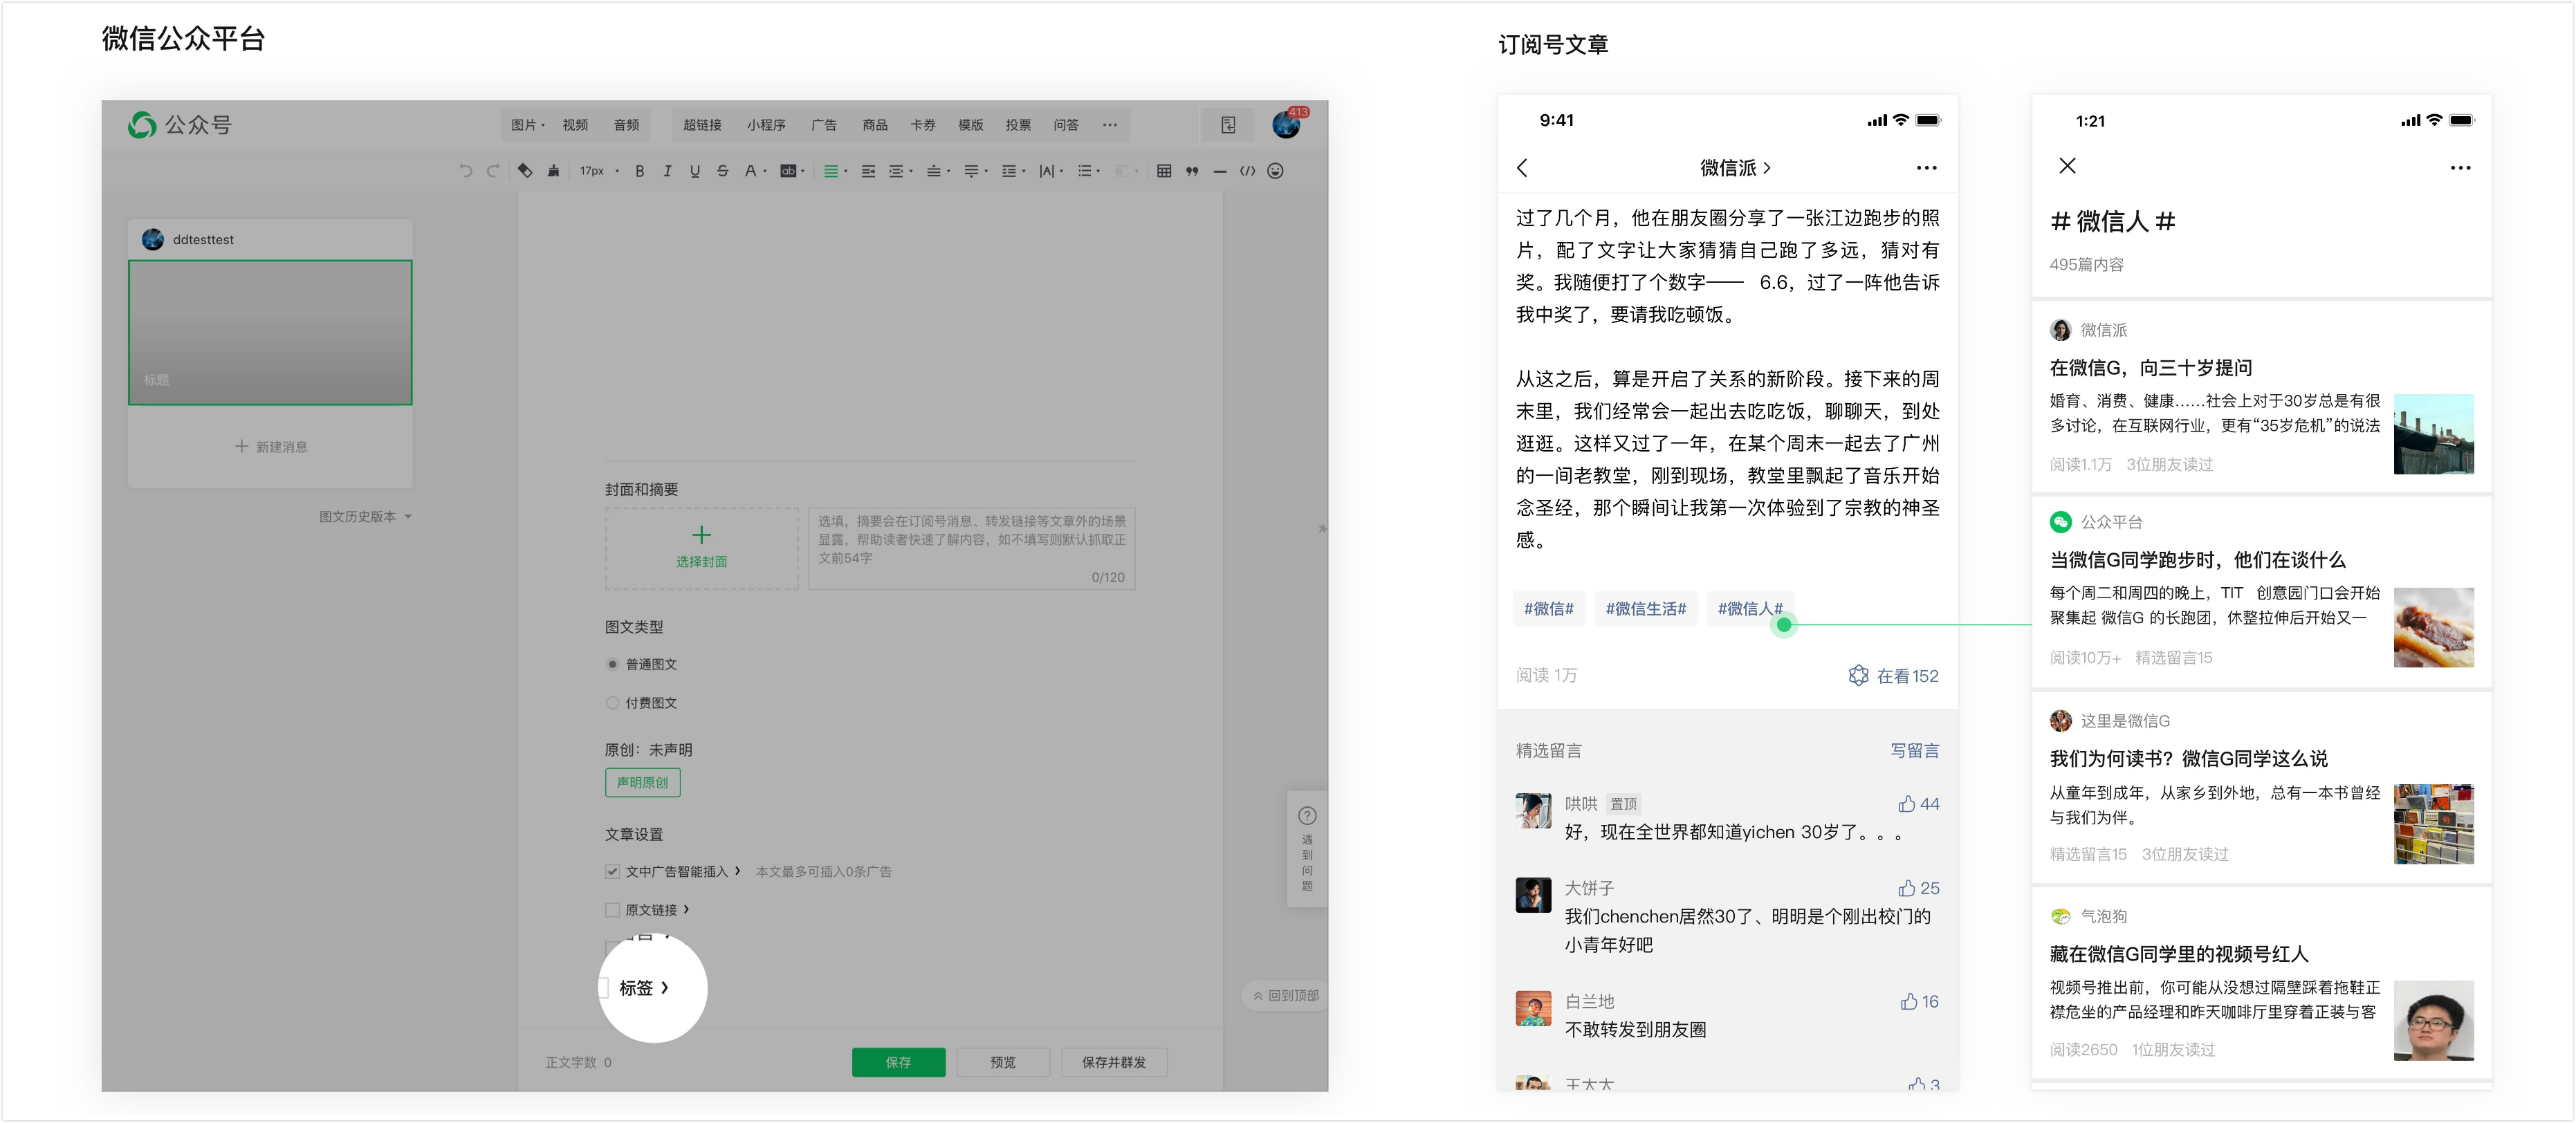The height and width of the screenshot is (1123, 2576).
Task: Click 小程序 in the insert bar
Action: [766, 125]
